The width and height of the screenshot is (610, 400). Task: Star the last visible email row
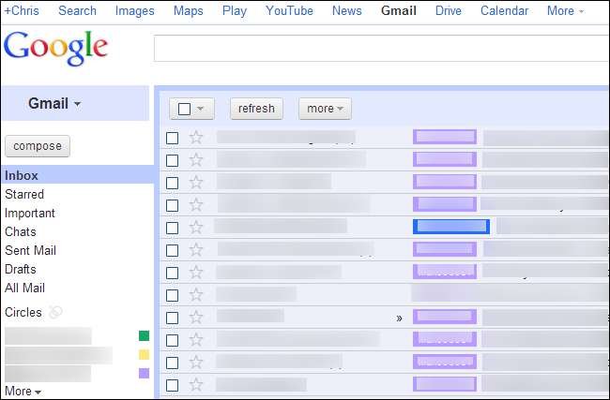coord(196,385)
